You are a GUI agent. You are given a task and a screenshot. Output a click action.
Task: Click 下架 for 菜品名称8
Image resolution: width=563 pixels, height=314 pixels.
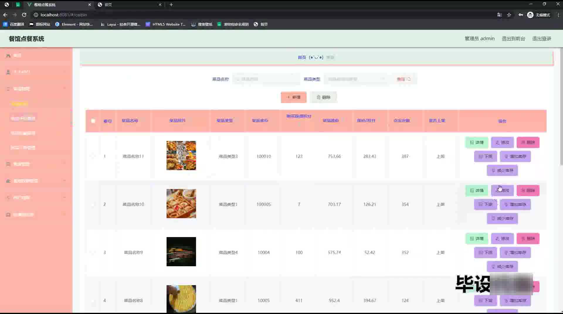click(x=485, y=301)
